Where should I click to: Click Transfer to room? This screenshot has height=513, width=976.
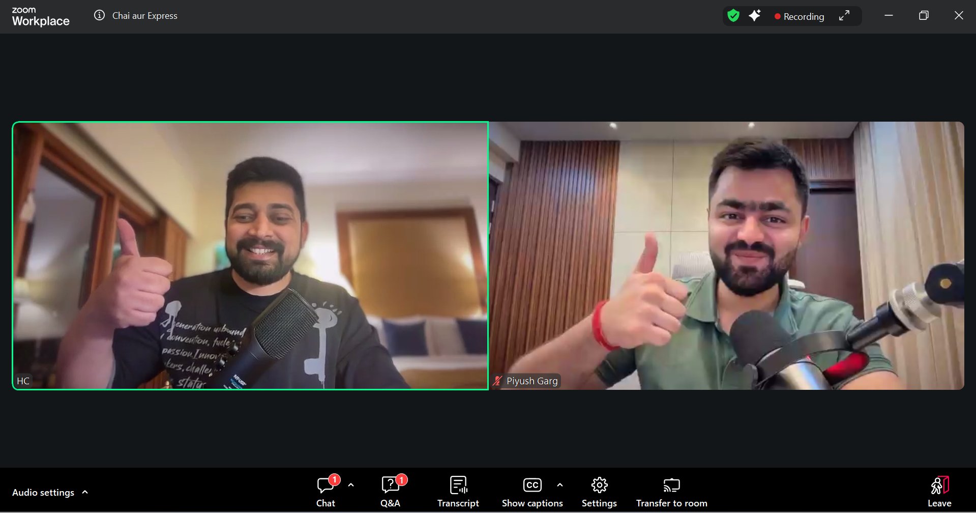(x=671, y=492)
